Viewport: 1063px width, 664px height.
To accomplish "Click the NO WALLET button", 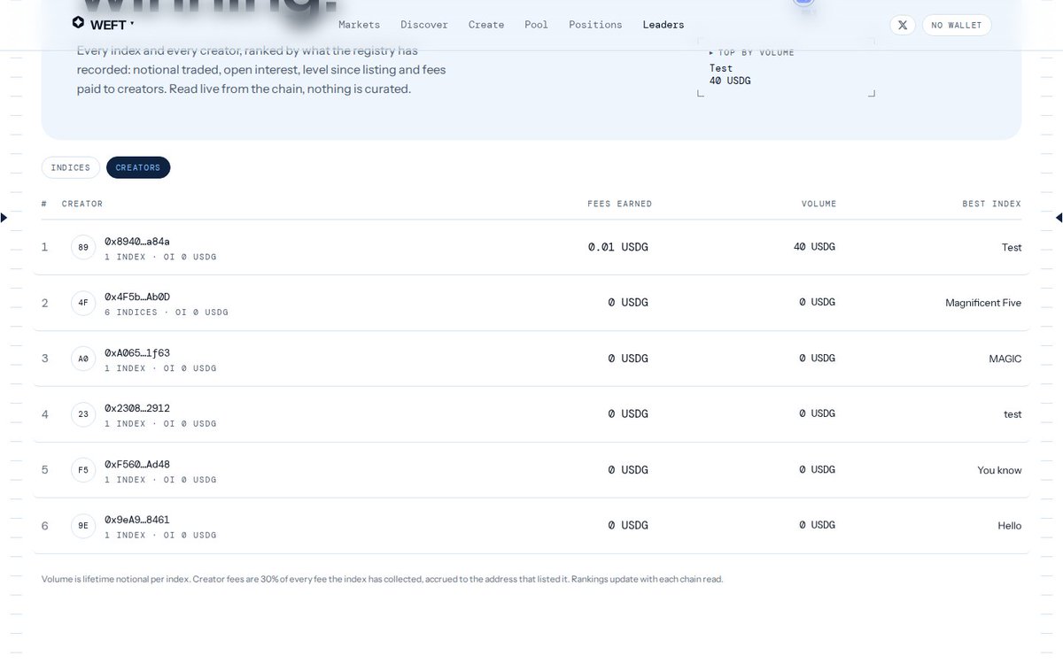I will [x=957, y=25].
